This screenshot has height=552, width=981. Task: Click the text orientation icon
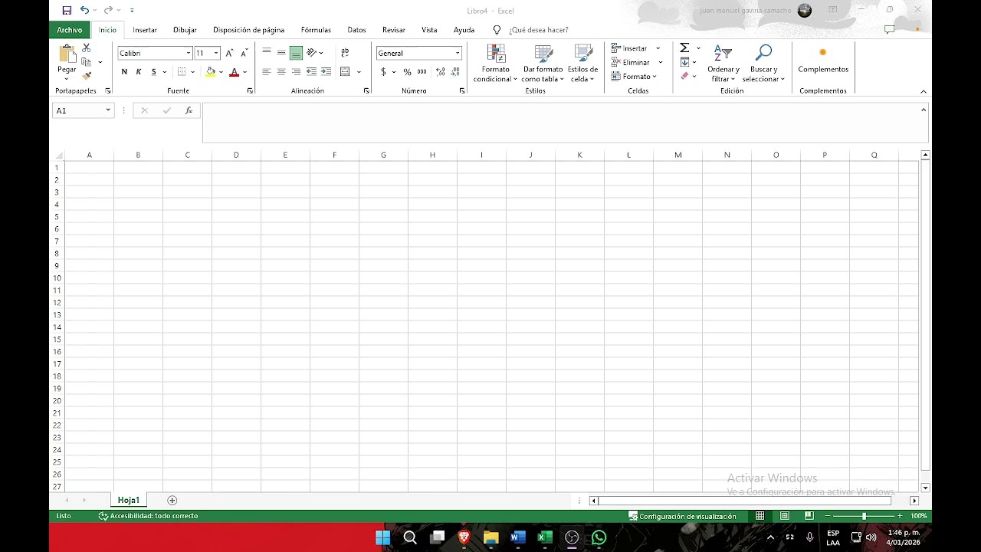point(311,53)
